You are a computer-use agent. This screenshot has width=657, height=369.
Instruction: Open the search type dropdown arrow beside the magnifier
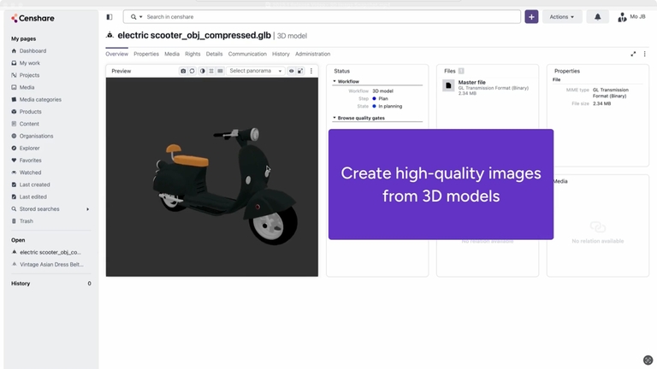pos(141,17)
